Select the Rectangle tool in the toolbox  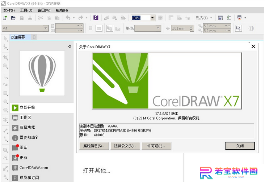(5, 93)
